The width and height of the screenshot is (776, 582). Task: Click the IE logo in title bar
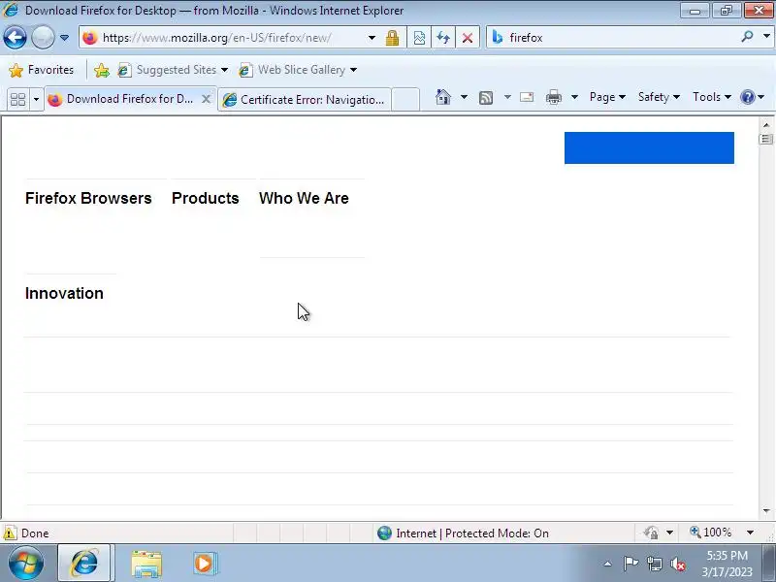pyautogui.click(x=10, y=10)
